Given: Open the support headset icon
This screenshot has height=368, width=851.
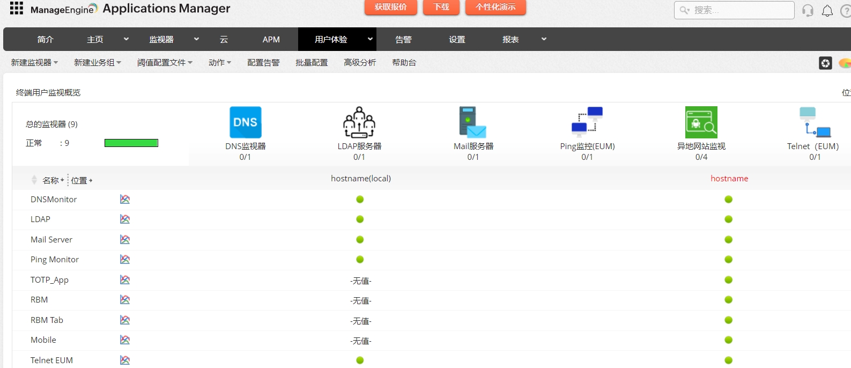Looking at the screenshot, I should click(808, 11).
